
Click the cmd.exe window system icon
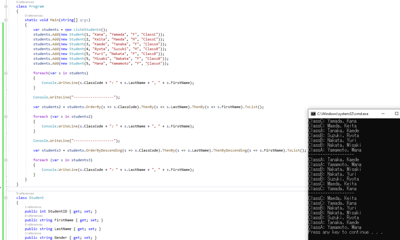click(313, 114)
